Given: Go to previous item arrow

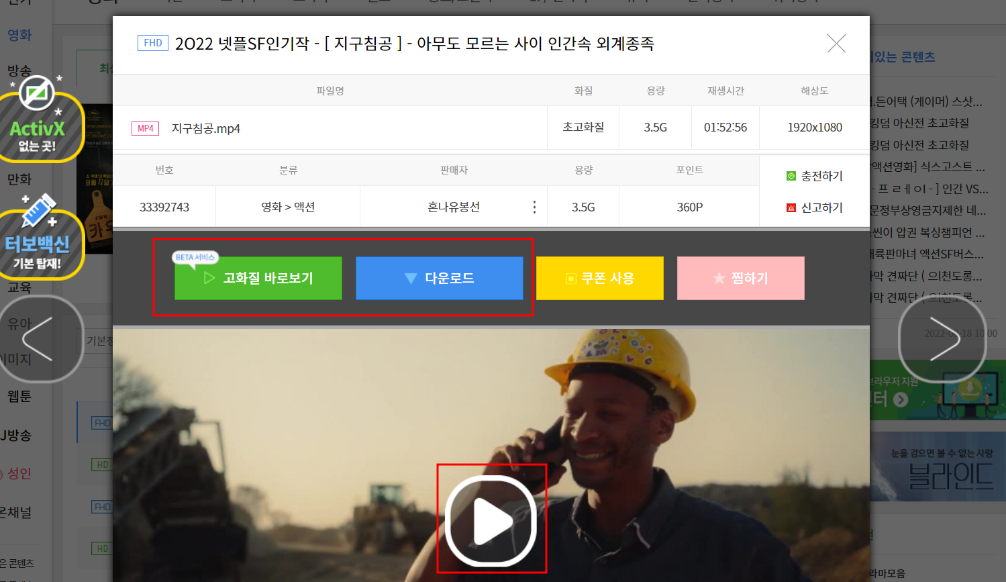Looking at the screenshot, I should point(40,339).
